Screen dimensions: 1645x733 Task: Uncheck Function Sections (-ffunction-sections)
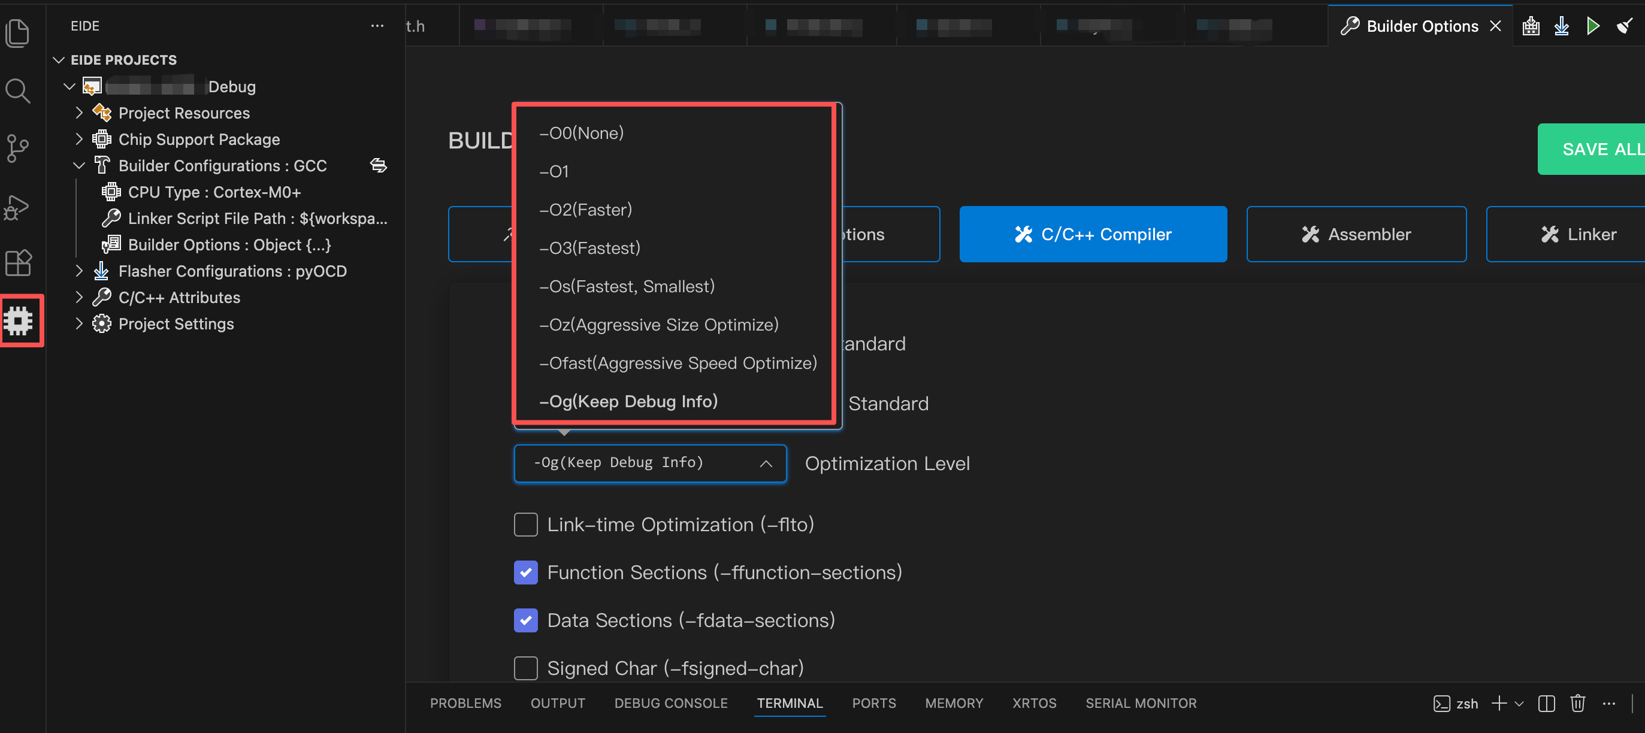[525, 572]
